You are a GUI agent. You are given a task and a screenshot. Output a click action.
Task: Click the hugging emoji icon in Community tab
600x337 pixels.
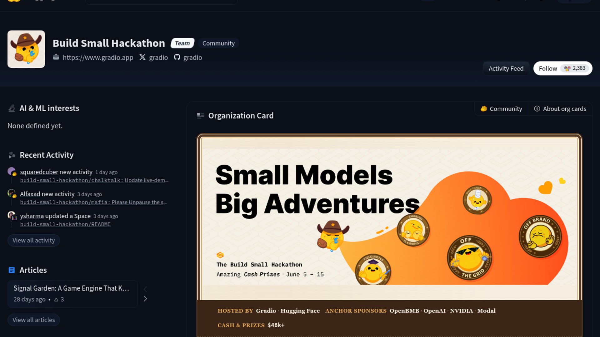(x=484, y=109)
